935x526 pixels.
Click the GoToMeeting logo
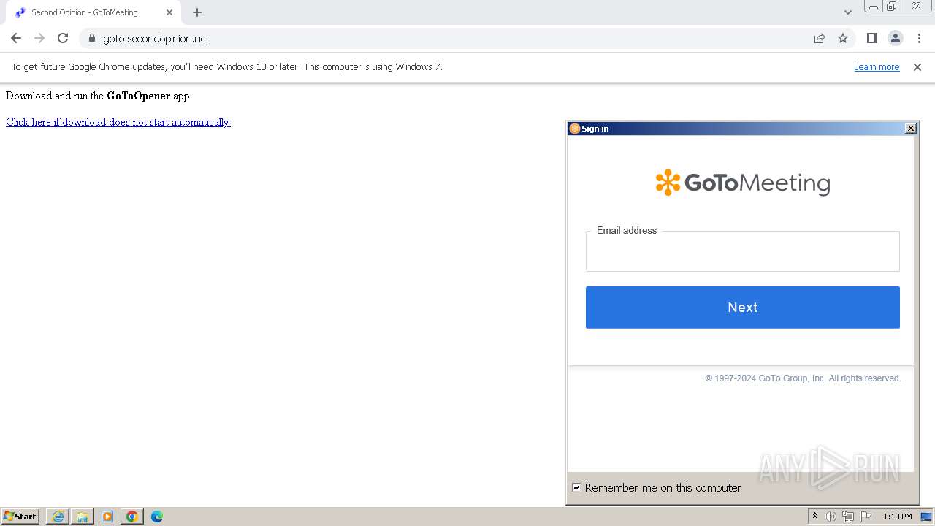[742, 183]
